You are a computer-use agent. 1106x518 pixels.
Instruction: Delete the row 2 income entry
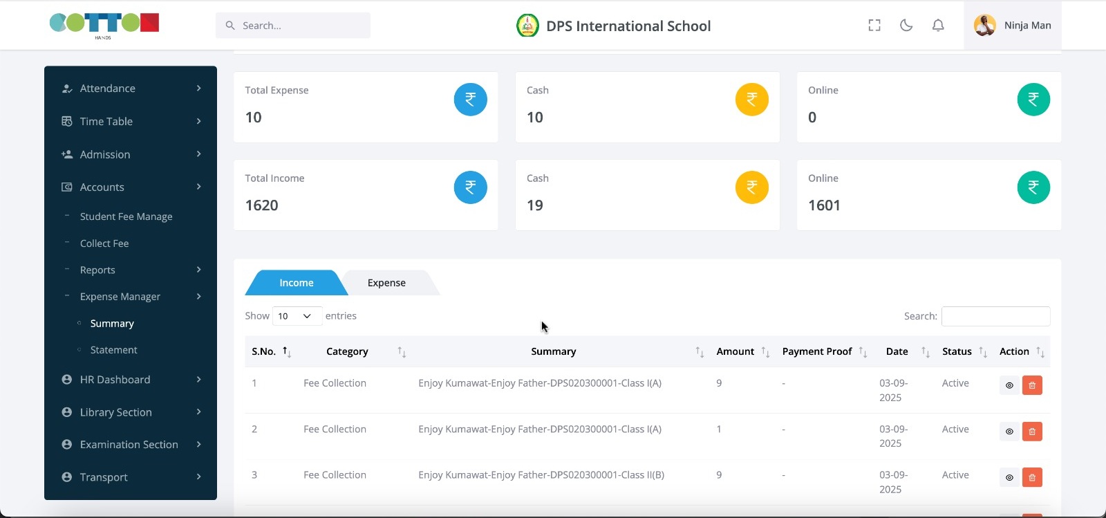(1032, 432)
